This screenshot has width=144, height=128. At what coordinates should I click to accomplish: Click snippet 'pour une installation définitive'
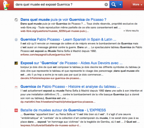point(38,94)
